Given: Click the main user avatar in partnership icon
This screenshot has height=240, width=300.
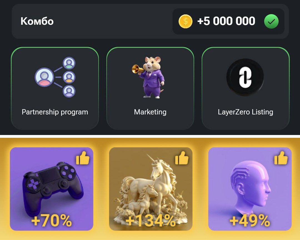Looking at the screenshot, I should [44, 77].
